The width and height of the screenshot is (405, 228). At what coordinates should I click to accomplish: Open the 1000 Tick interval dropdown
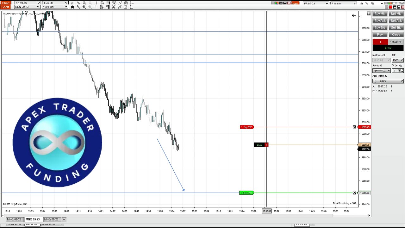click(55, 7)
